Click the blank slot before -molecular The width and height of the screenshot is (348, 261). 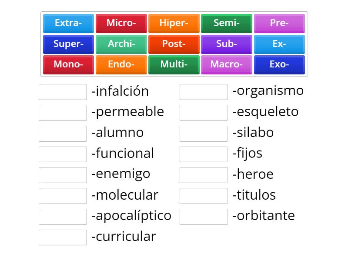click(63, 196)
